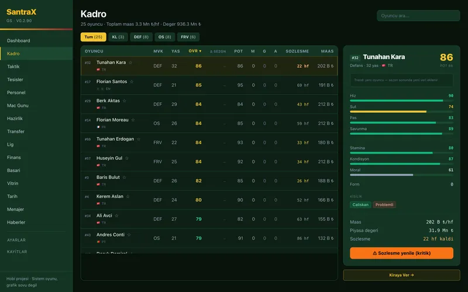Click Turkish flag icon under Tunahan Kara row
Image resolution: width=468 pixels, height=292 pixels.
pos(98,69)
